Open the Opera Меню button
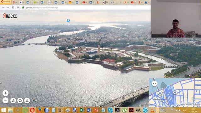This screenshot has height=113, width=201. (6, 2)
